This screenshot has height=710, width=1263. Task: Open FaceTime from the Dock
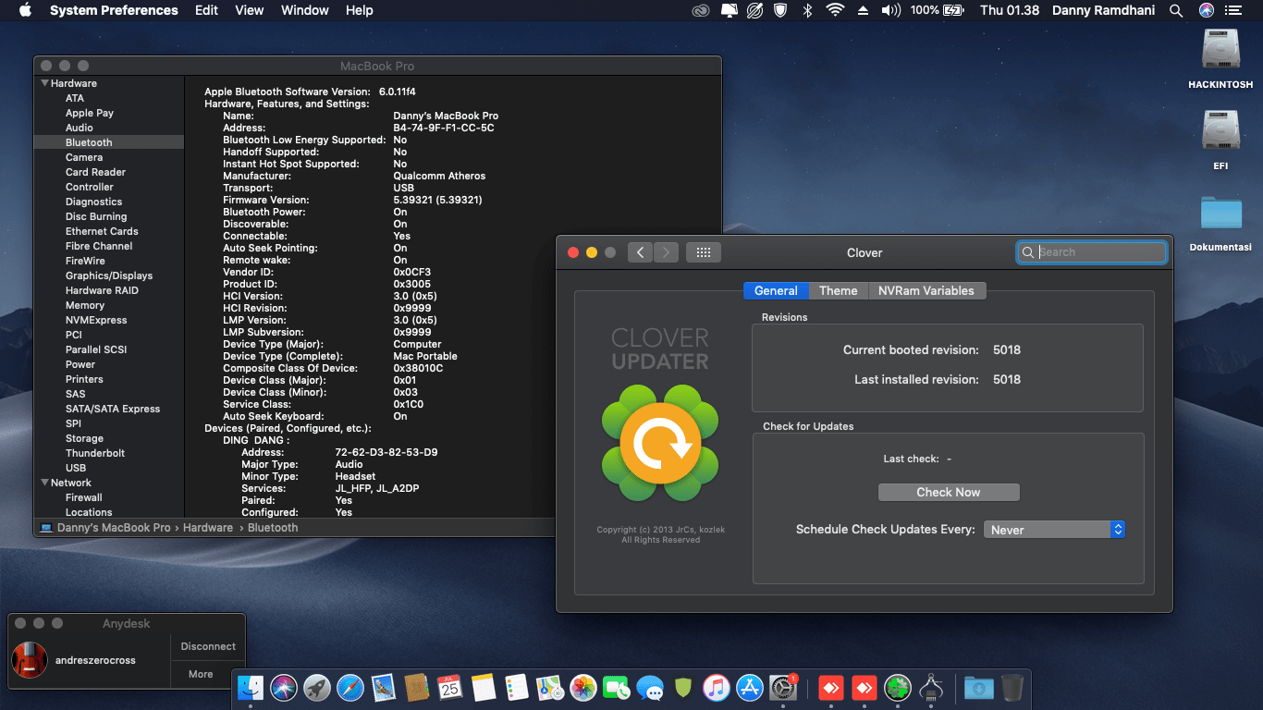coord(617,688)
